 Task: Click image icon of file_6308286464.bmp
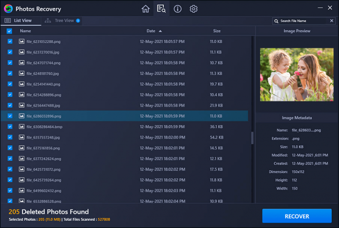point(21,127)
